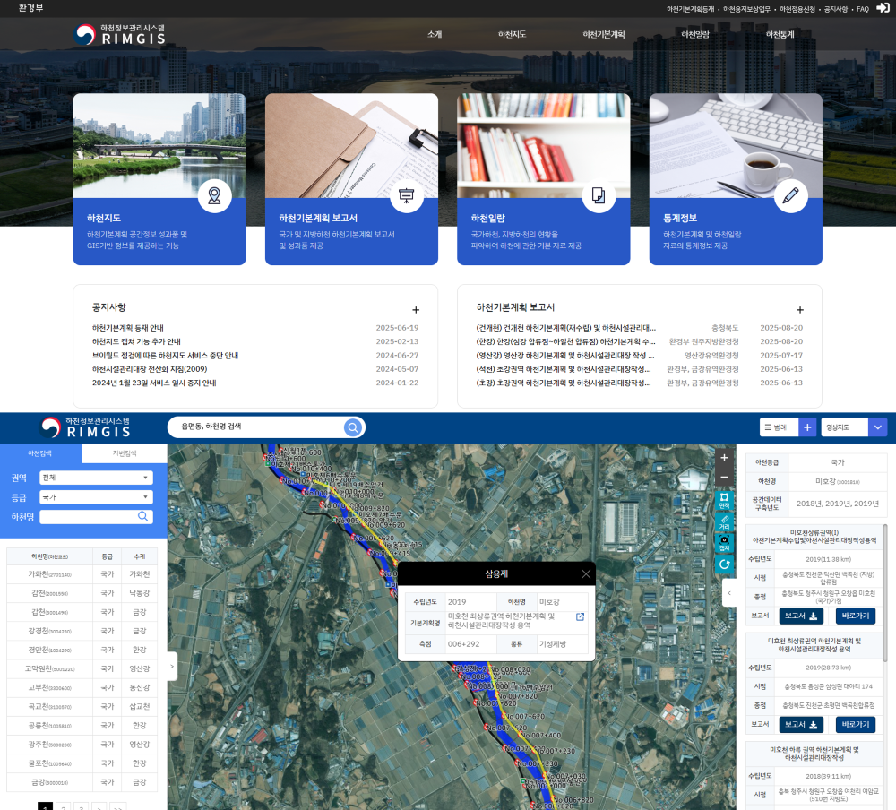Click the first 보고서 download button
This screenshot has height=810, width=896.
coord(800,616)
